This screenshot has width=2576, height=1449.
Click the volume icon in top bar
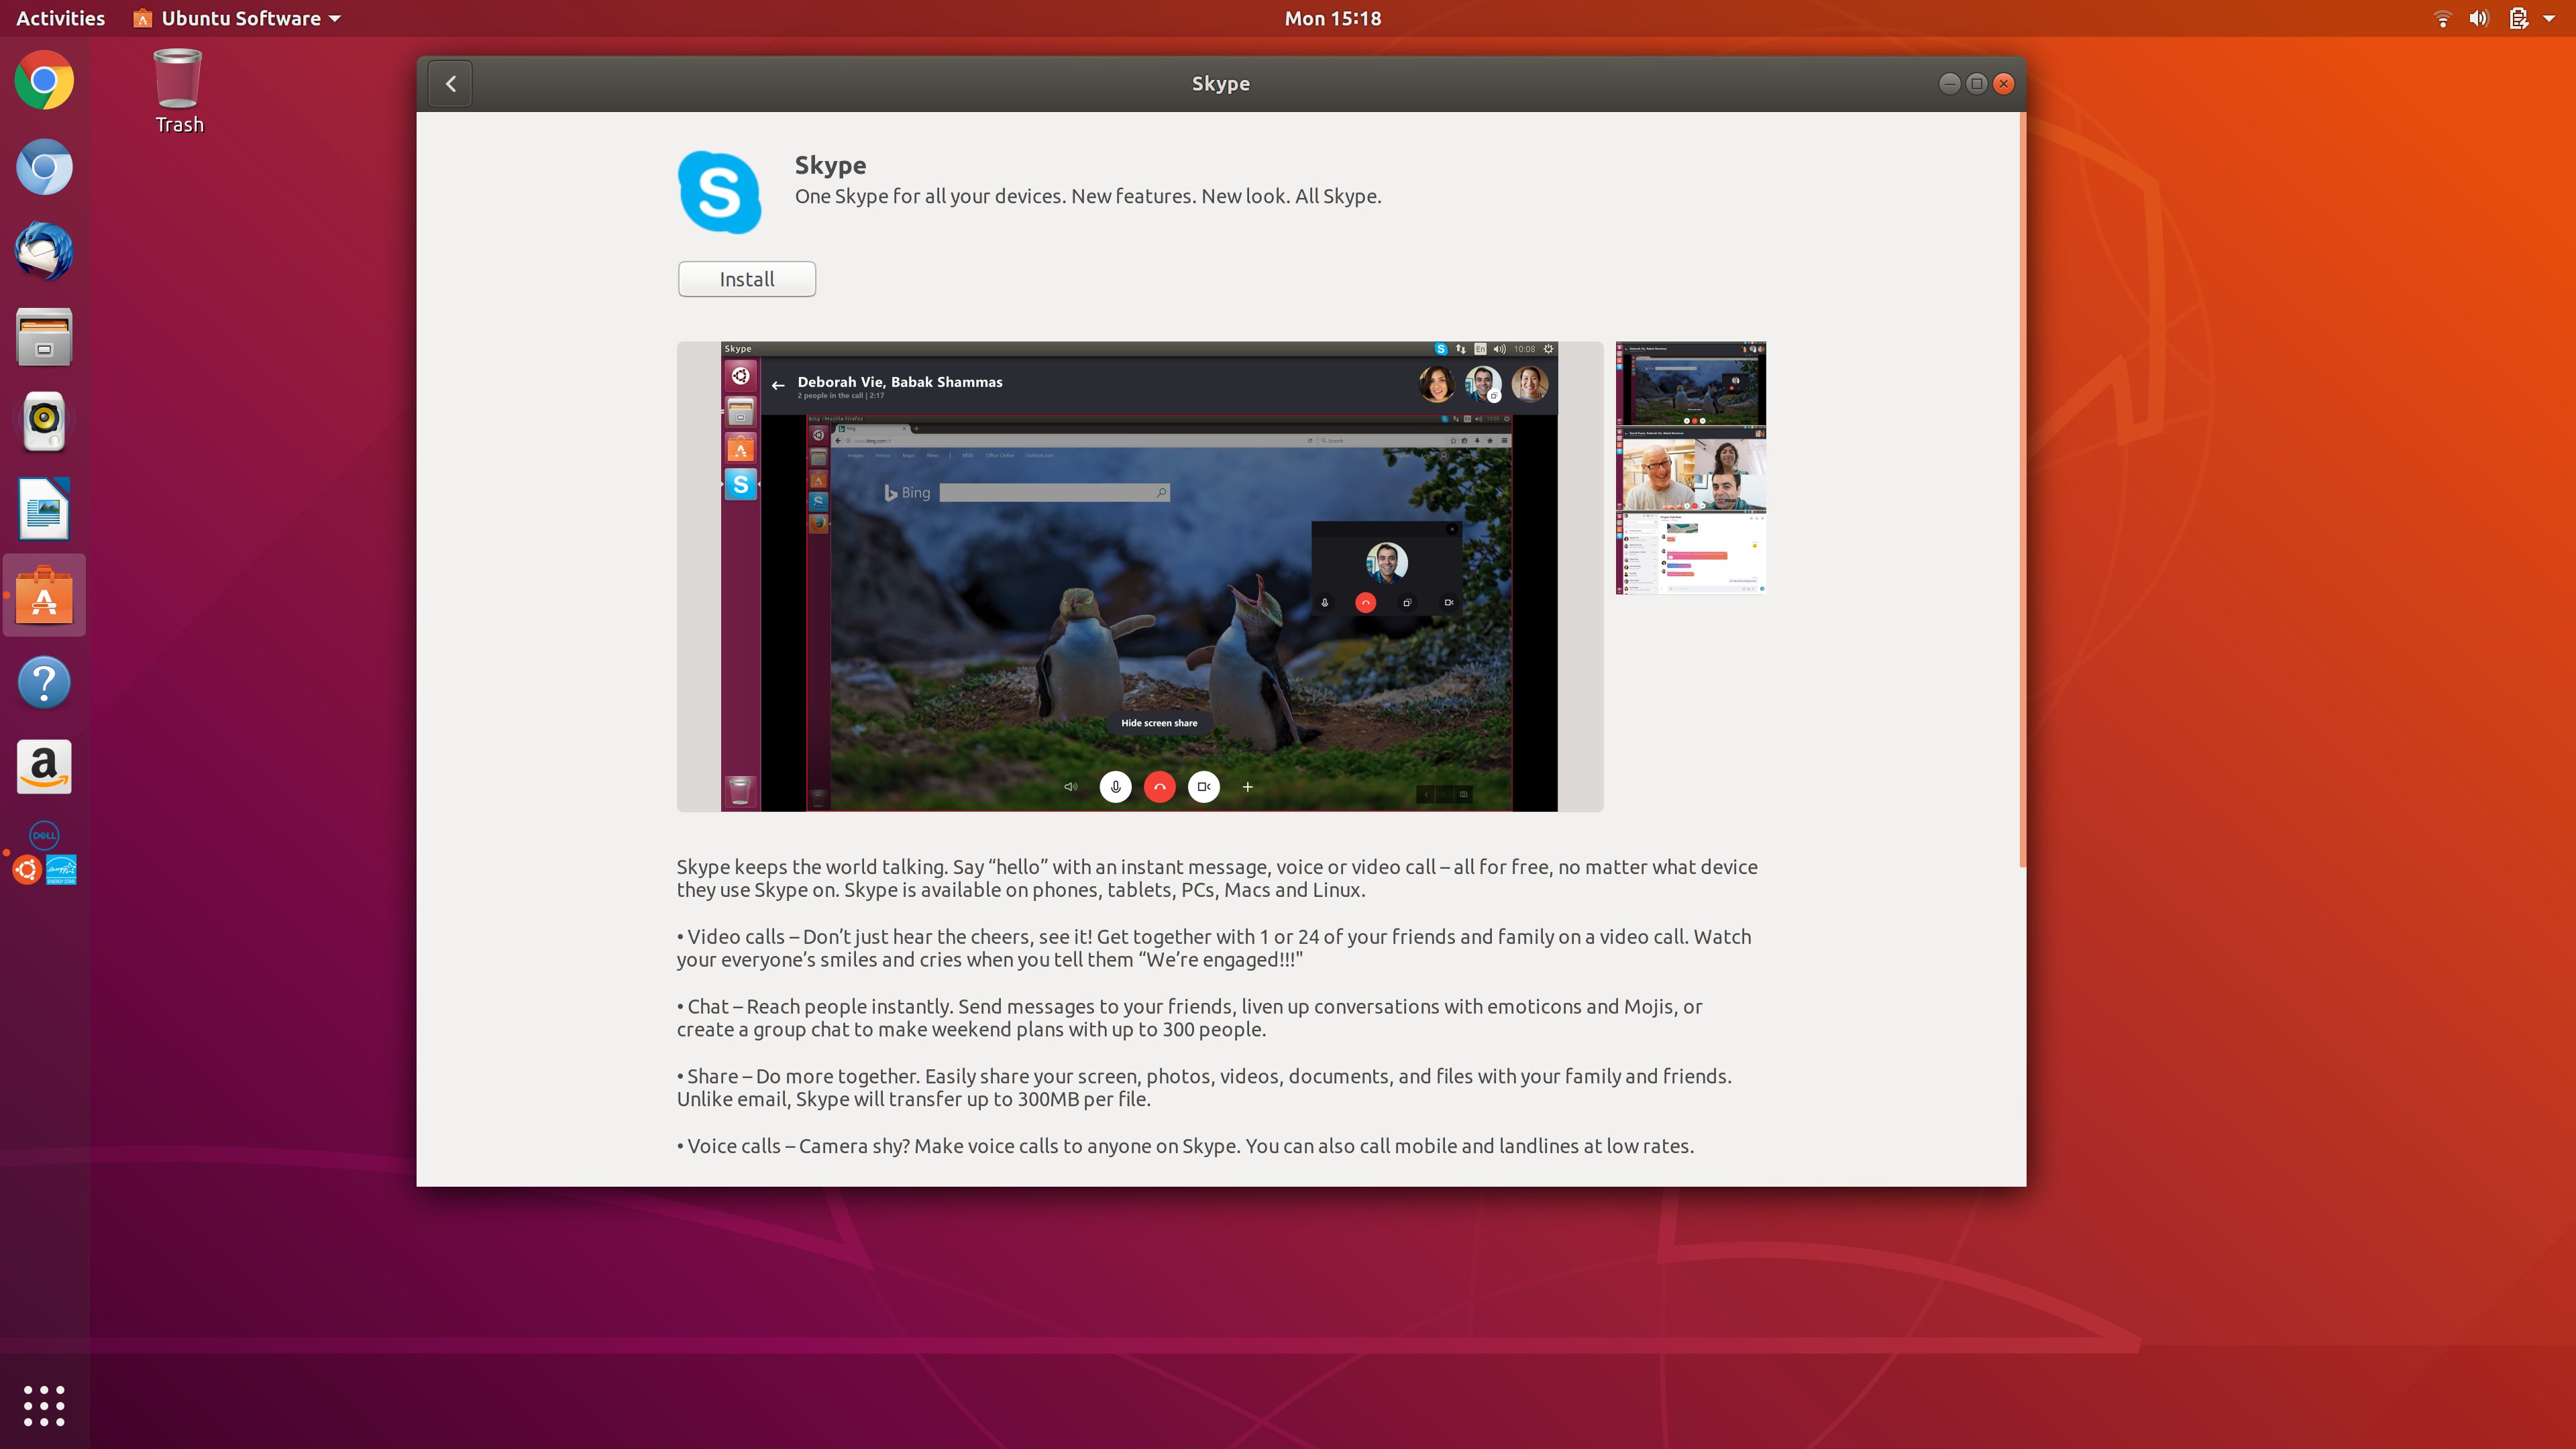(x=2478, y=18)
